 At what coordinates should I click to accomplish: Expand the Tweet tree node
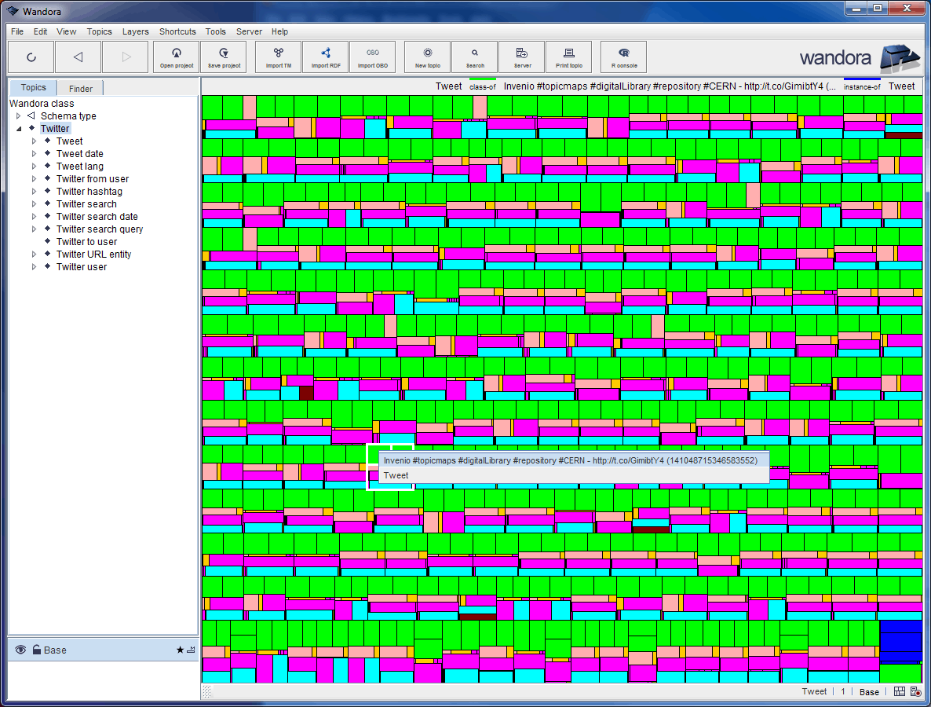[34, 141]
